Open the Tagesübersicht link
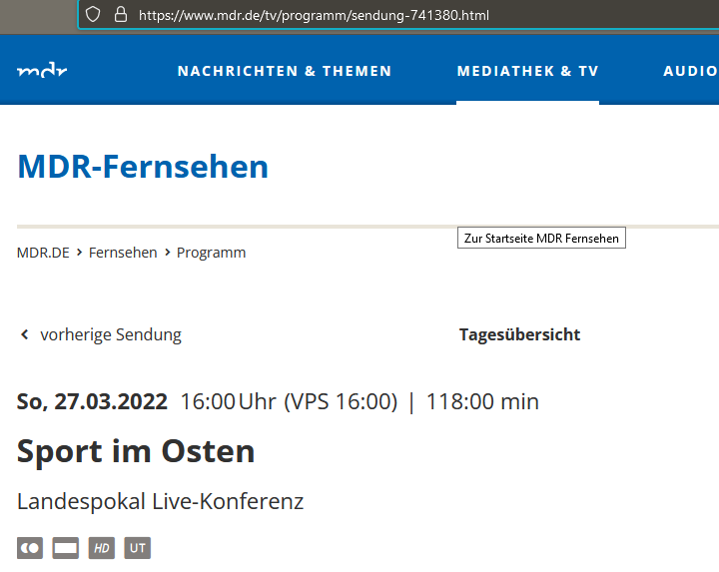Viewport: 719px width, 572px height. tap(519, 335)
